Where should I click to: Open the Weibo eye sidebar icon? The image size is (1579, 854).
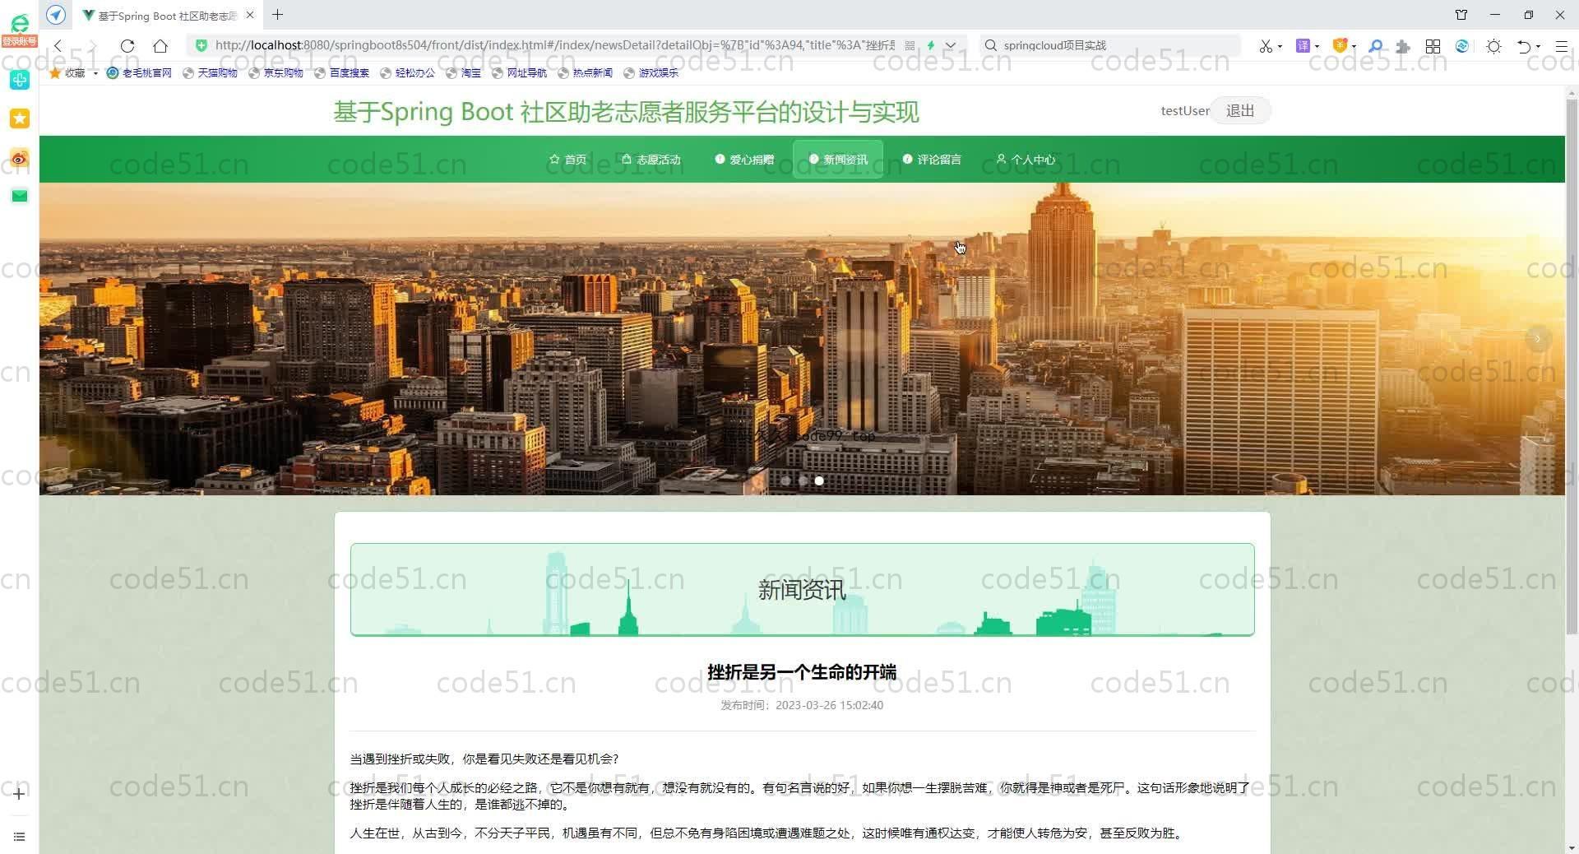(x=20, y=157)
